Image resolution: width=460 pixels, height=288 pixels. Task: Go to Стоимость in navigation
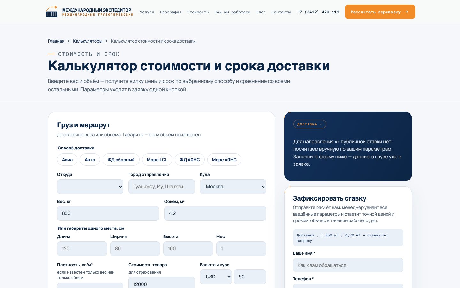[x=198, y=12]
